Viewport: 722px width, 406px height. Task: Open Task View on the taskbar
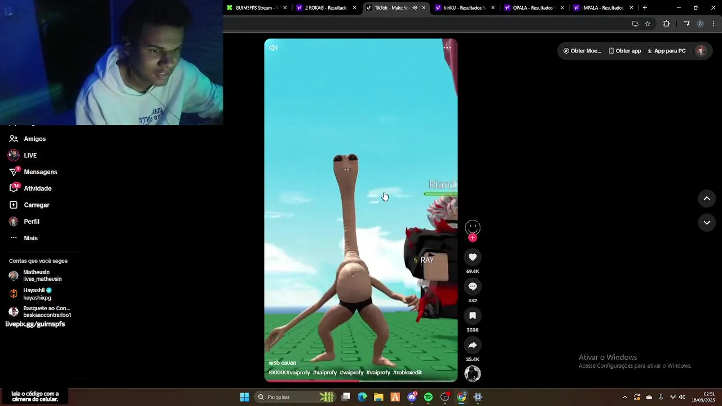point(346,397)
